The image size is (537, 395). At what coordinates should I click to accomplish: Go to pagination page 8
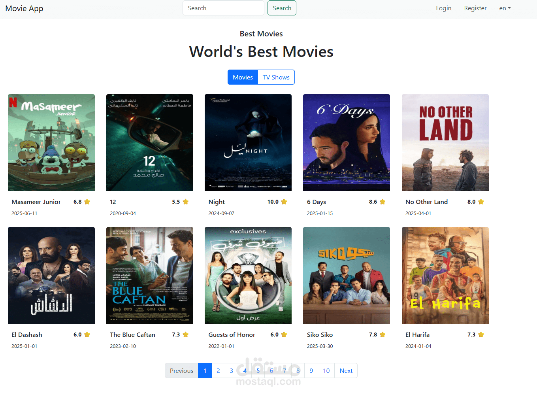coord(298,370)
